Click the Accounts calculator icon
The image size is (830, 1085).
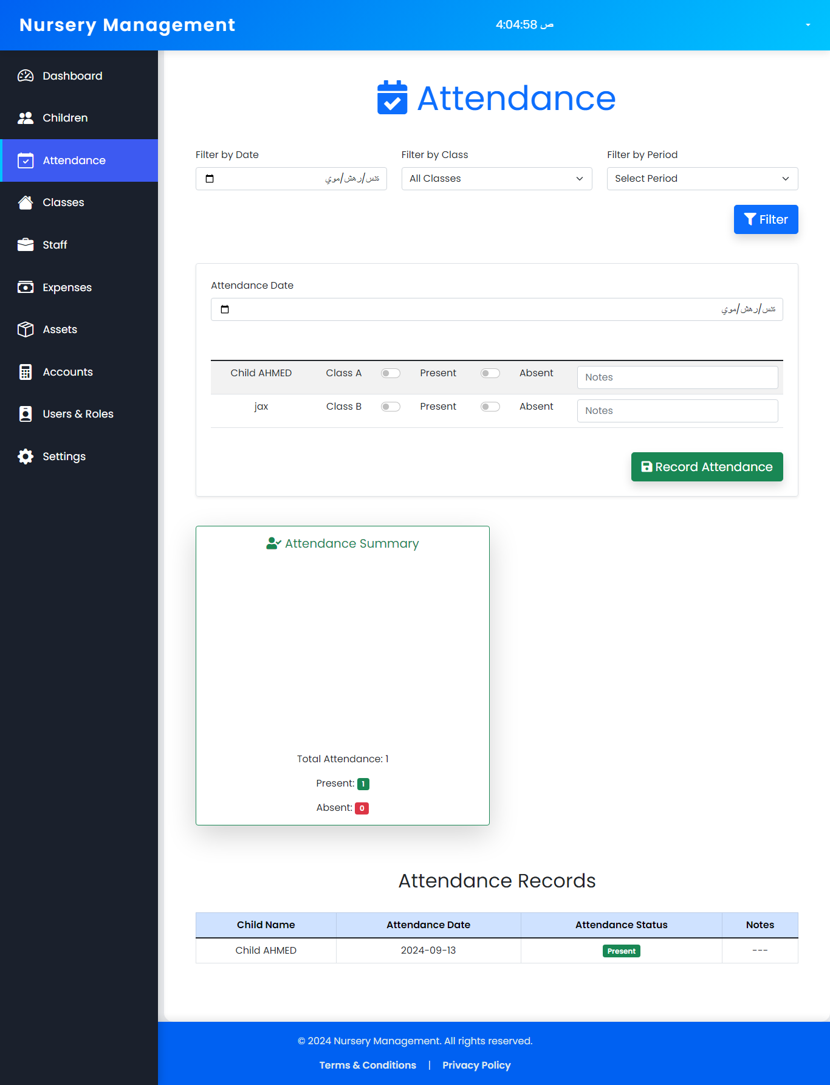click(26, 372)
